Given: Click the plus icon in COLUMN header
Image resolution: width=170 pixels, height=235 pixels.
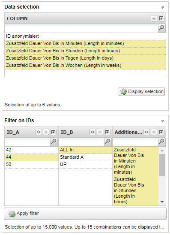Looking at the screenshot, I should point(154,18).
